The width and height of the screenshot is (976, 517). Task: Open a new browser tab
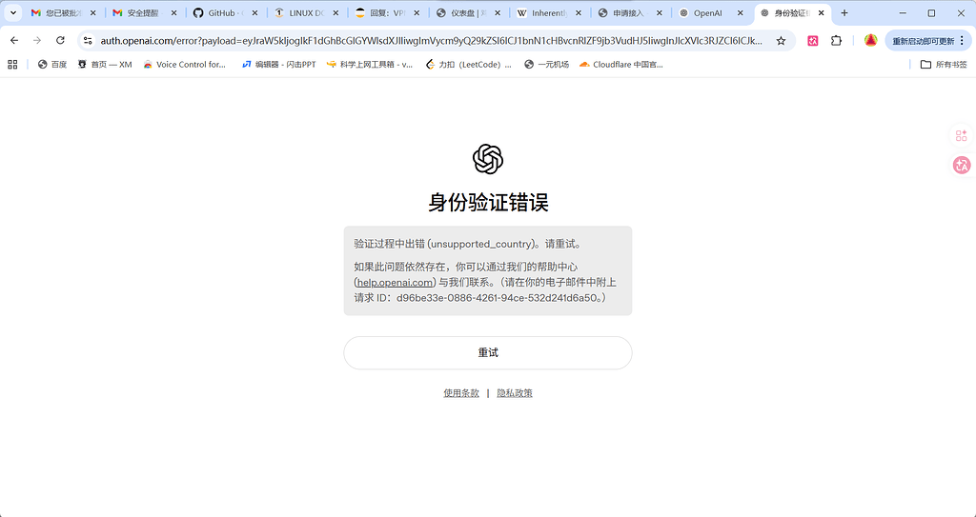(x=844, y=13)
